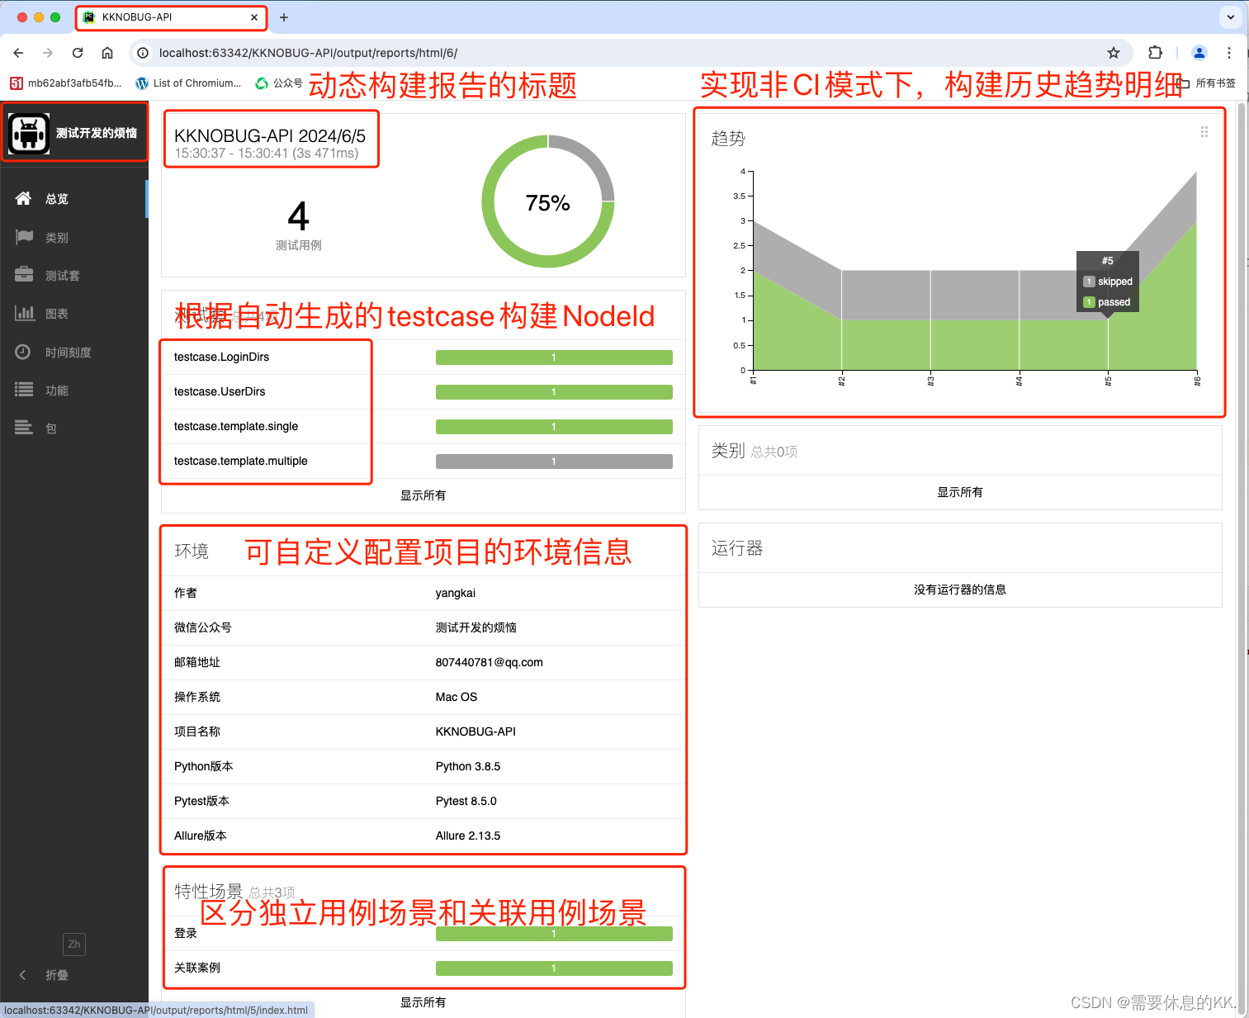Expand the tab search dropdown arrow
Image resolution: width=1249 pixels, height=1018 pixels.
(x=1231, y=17)
